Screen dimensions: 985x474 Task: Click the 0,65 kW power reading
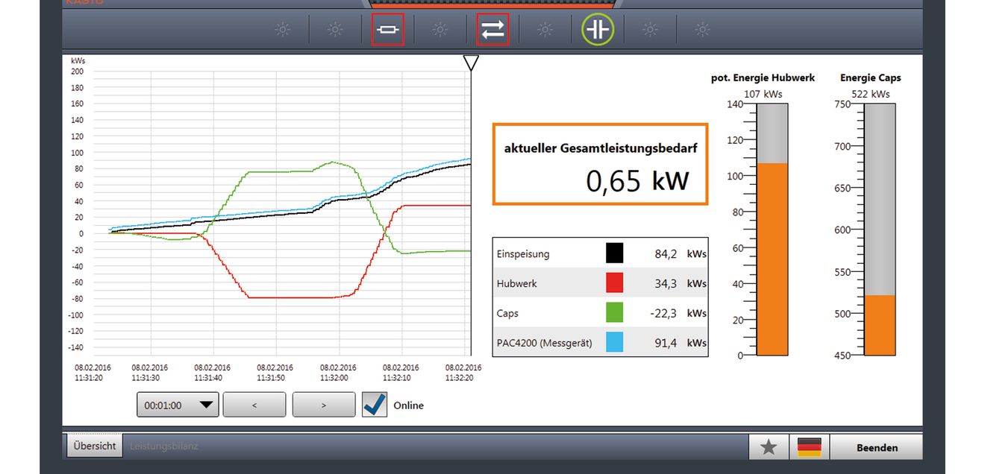tap(637, 181)
